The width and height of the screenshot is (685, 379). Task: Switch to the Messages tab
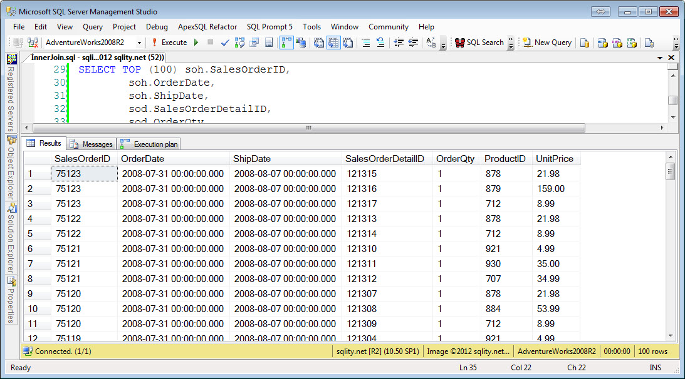pyautogui.click(x=91, y=143)
